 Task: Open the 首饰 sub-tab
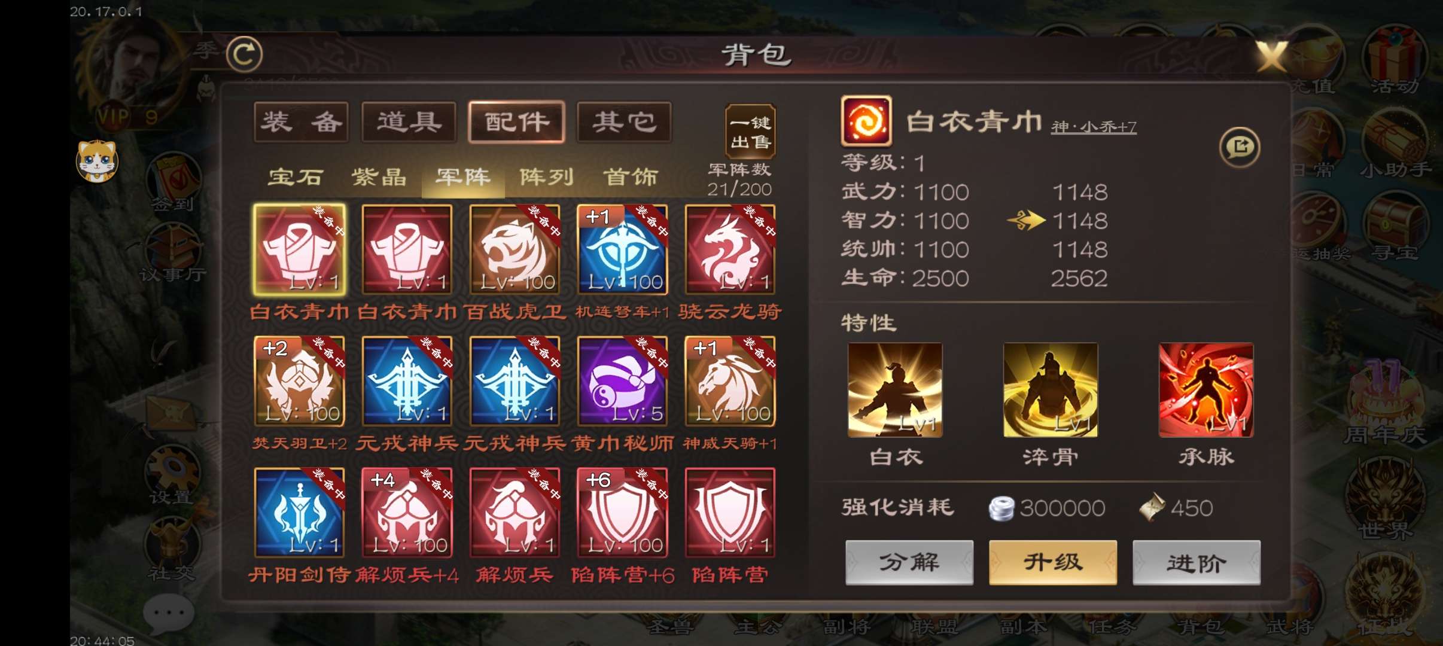click(631, 177)
